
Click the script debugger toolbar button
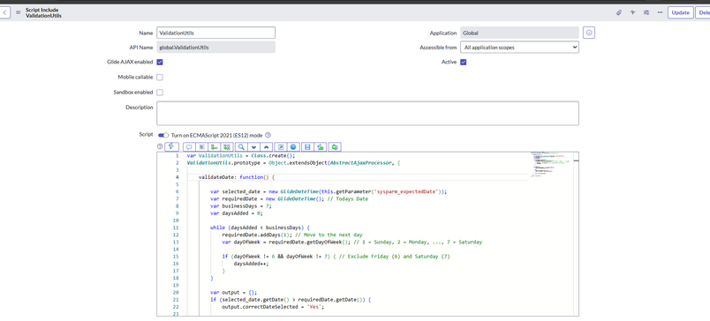coord(321,146)
